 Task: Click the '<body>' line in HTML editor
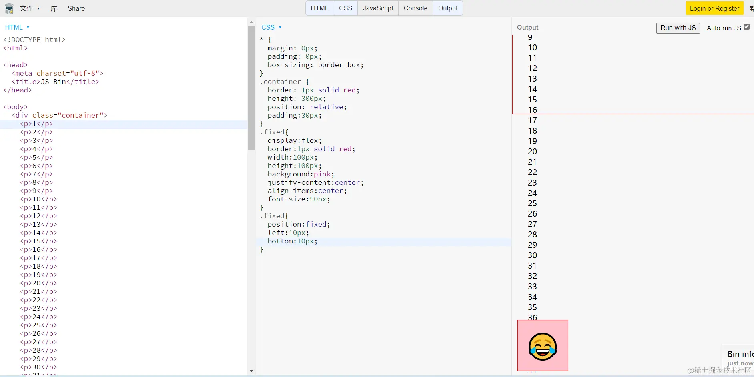(16, 107)
